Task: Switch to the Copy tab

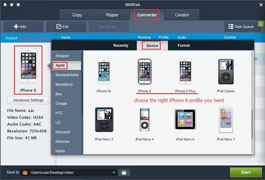Action: click(77, 15)
